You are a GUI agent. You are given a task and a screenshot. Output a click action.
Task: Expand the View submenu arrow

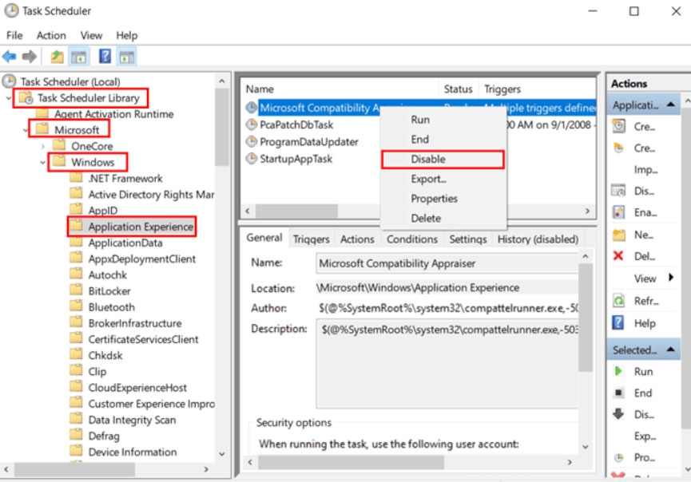[x=671, y=277]
